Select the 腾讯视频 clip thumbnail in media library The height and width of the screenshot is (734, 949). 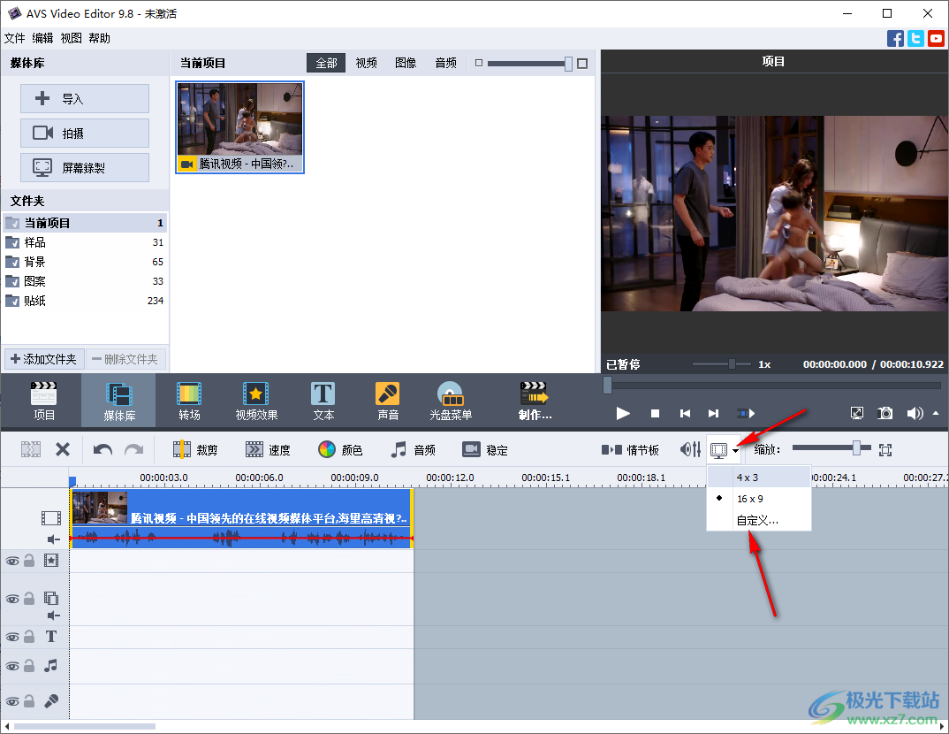[x=239, y=127]
